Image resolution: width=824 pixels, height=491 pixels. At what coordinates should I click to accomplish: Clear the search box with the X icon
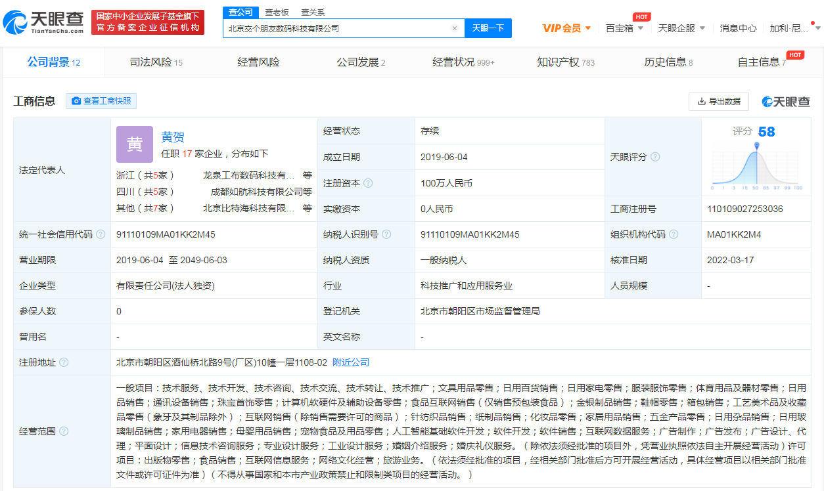pos(454,28)
